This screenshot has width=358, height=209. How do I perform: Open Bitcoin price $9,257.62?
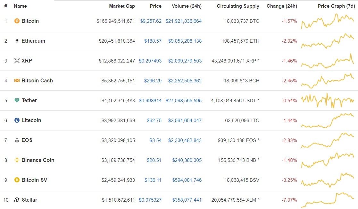tap(151, 21)
